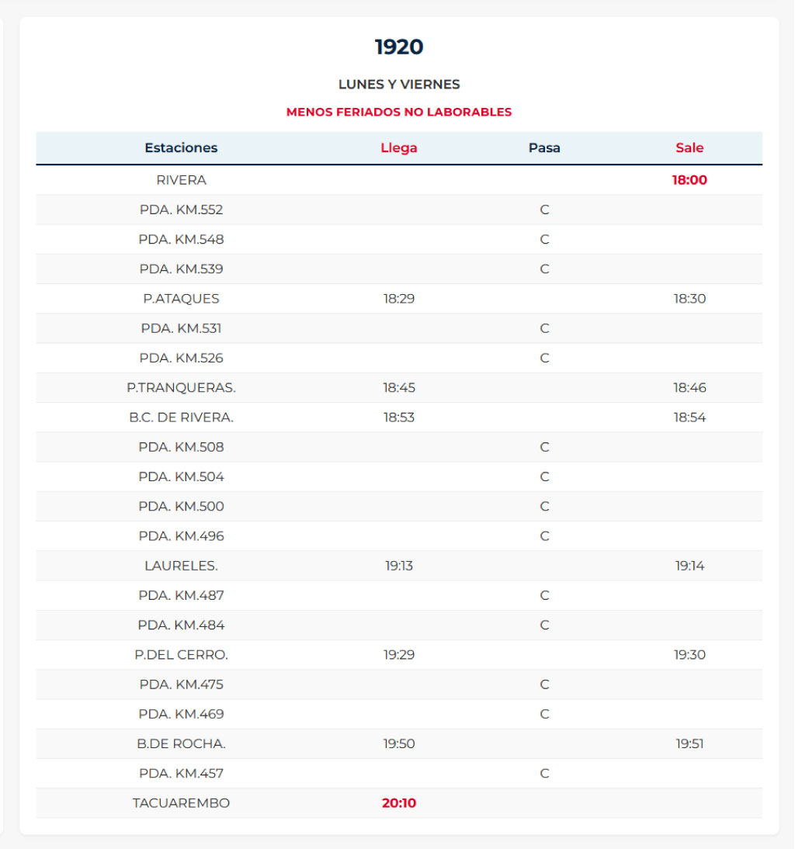Click the 18:00 departure time
The width and height of the screenshot is (795, 849).
pos(689,180)
